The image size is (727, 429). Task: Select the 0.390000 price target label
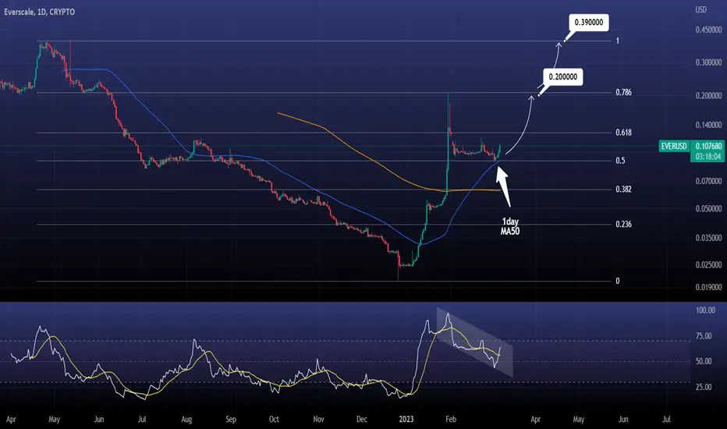coord(589,23)
